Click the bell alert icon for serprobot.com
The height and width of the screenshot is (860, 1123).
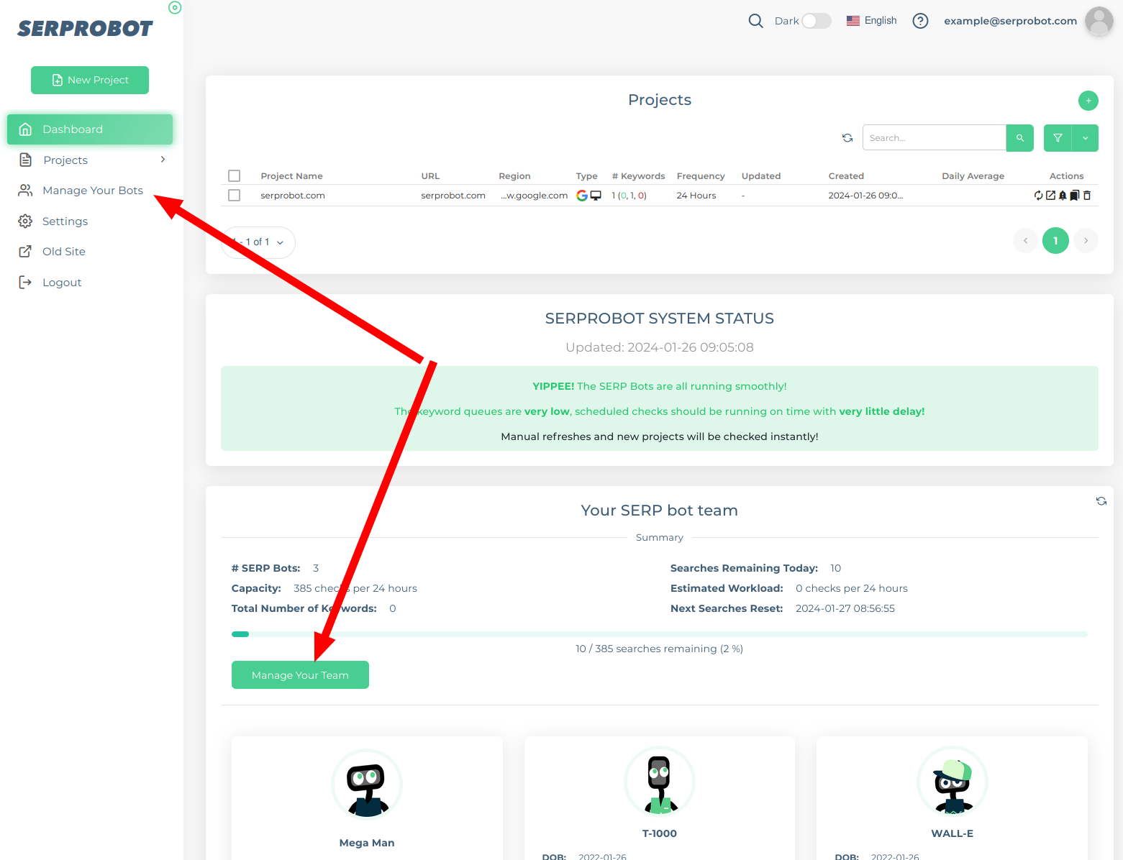coord(1063,196)
